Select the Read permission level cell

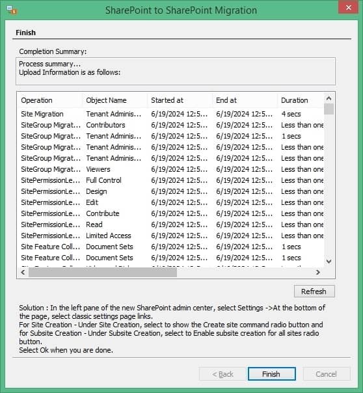point(94,224)
